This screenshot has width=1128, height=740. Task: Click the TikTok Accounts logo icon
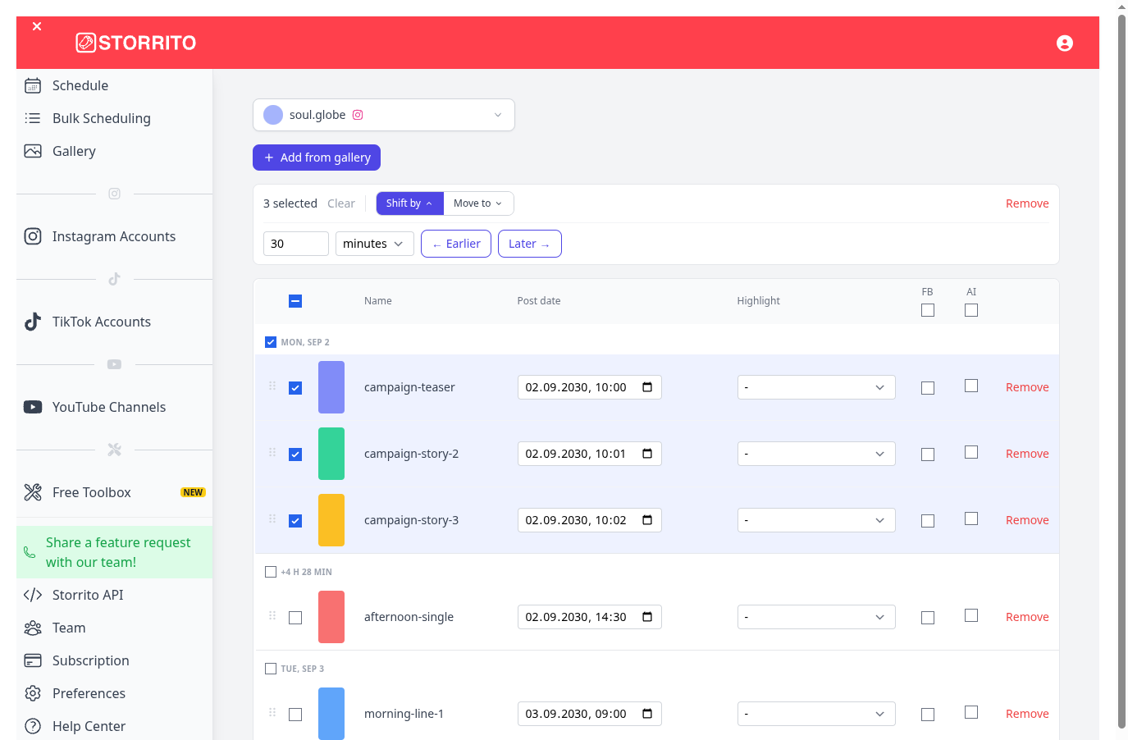33,322
